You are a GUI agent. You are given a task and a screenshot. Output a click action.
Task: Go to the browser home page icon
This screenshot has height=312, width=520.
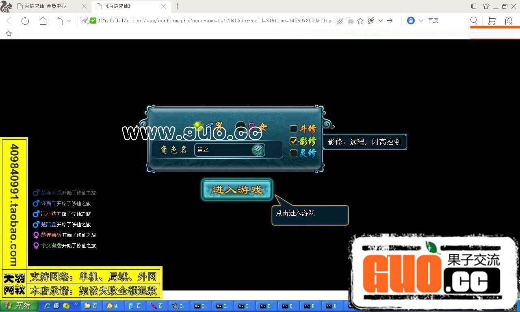coord(43,21)
